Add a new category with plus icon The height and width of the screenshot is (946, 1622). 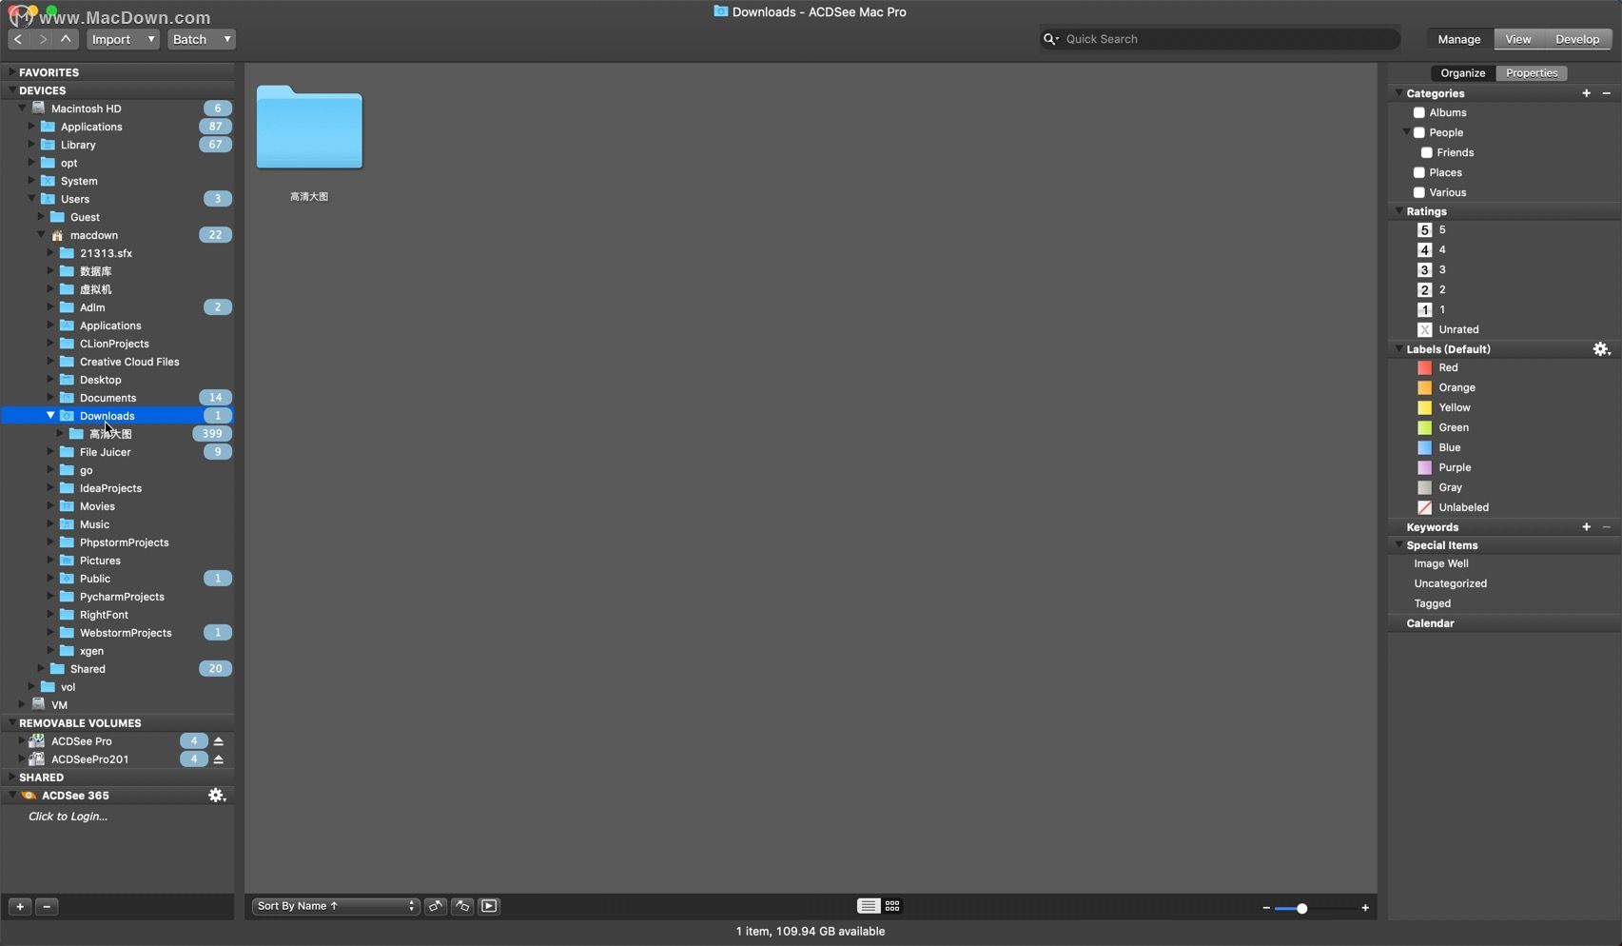coord(1586,93)
